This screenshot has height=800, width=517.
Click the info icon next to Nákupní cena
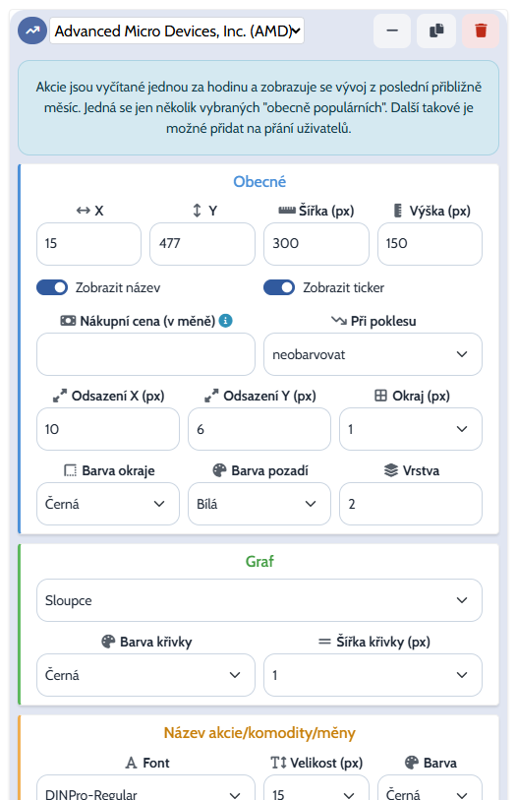[225, 321]
